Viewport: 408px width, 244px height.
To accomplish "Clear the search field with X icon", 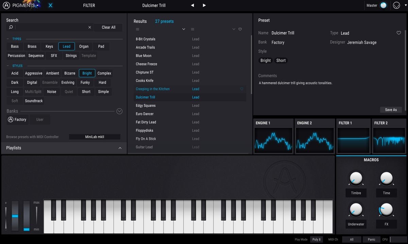I will [x=90, y=27].
